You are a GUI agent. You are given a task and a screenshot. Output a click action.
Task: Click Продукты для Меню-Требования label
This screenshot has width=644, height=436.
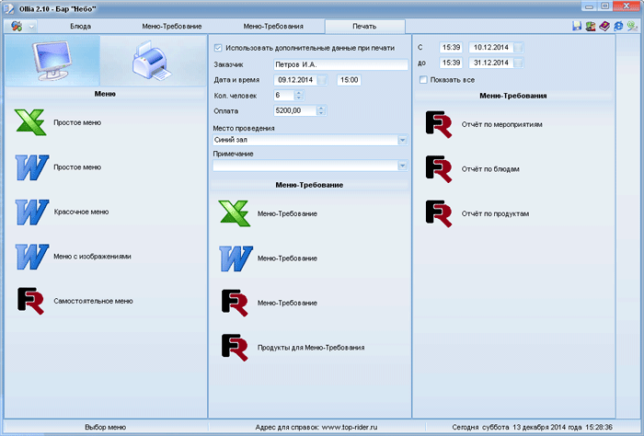pyautogui.click(x=311, y=348)
